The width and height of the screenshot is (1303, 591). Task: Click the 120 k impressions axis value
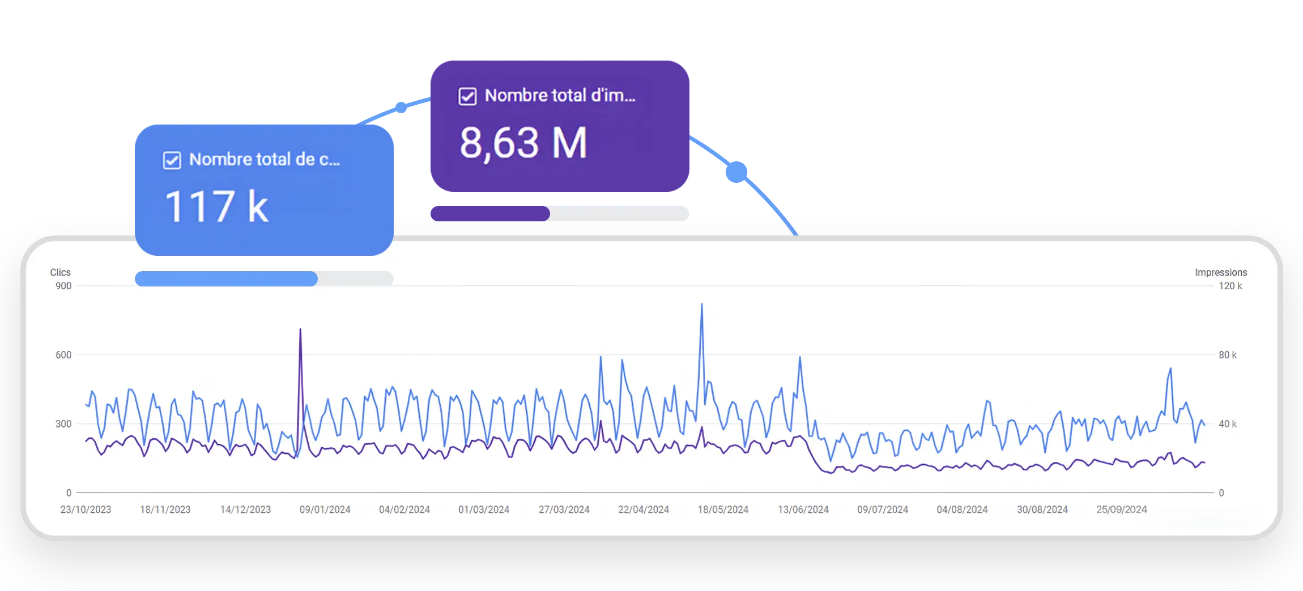coord(1230,286)
